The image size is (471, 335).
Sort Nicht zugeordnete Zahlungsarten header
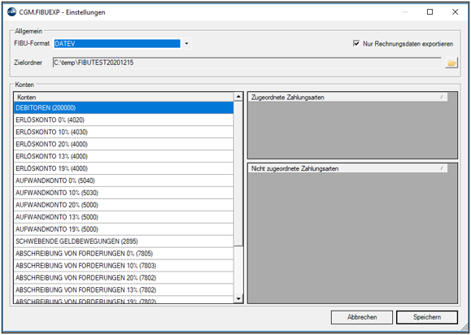click(x=347, y=168)
